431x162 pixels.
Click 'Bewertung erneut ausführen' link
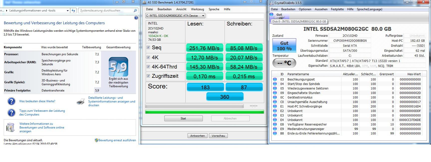117,140
